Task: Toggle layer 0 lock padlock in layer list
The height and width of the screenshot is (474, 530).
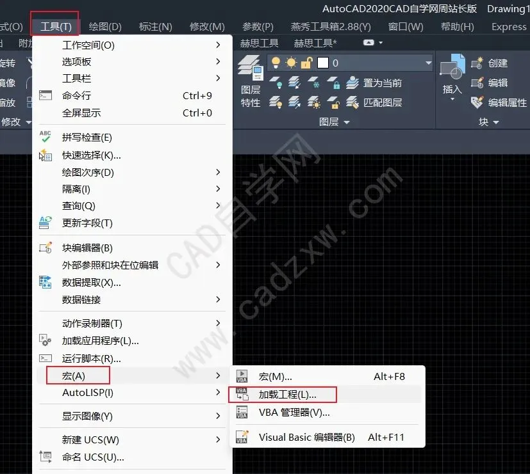Action: pyautogui.click(x=306, y=63)
